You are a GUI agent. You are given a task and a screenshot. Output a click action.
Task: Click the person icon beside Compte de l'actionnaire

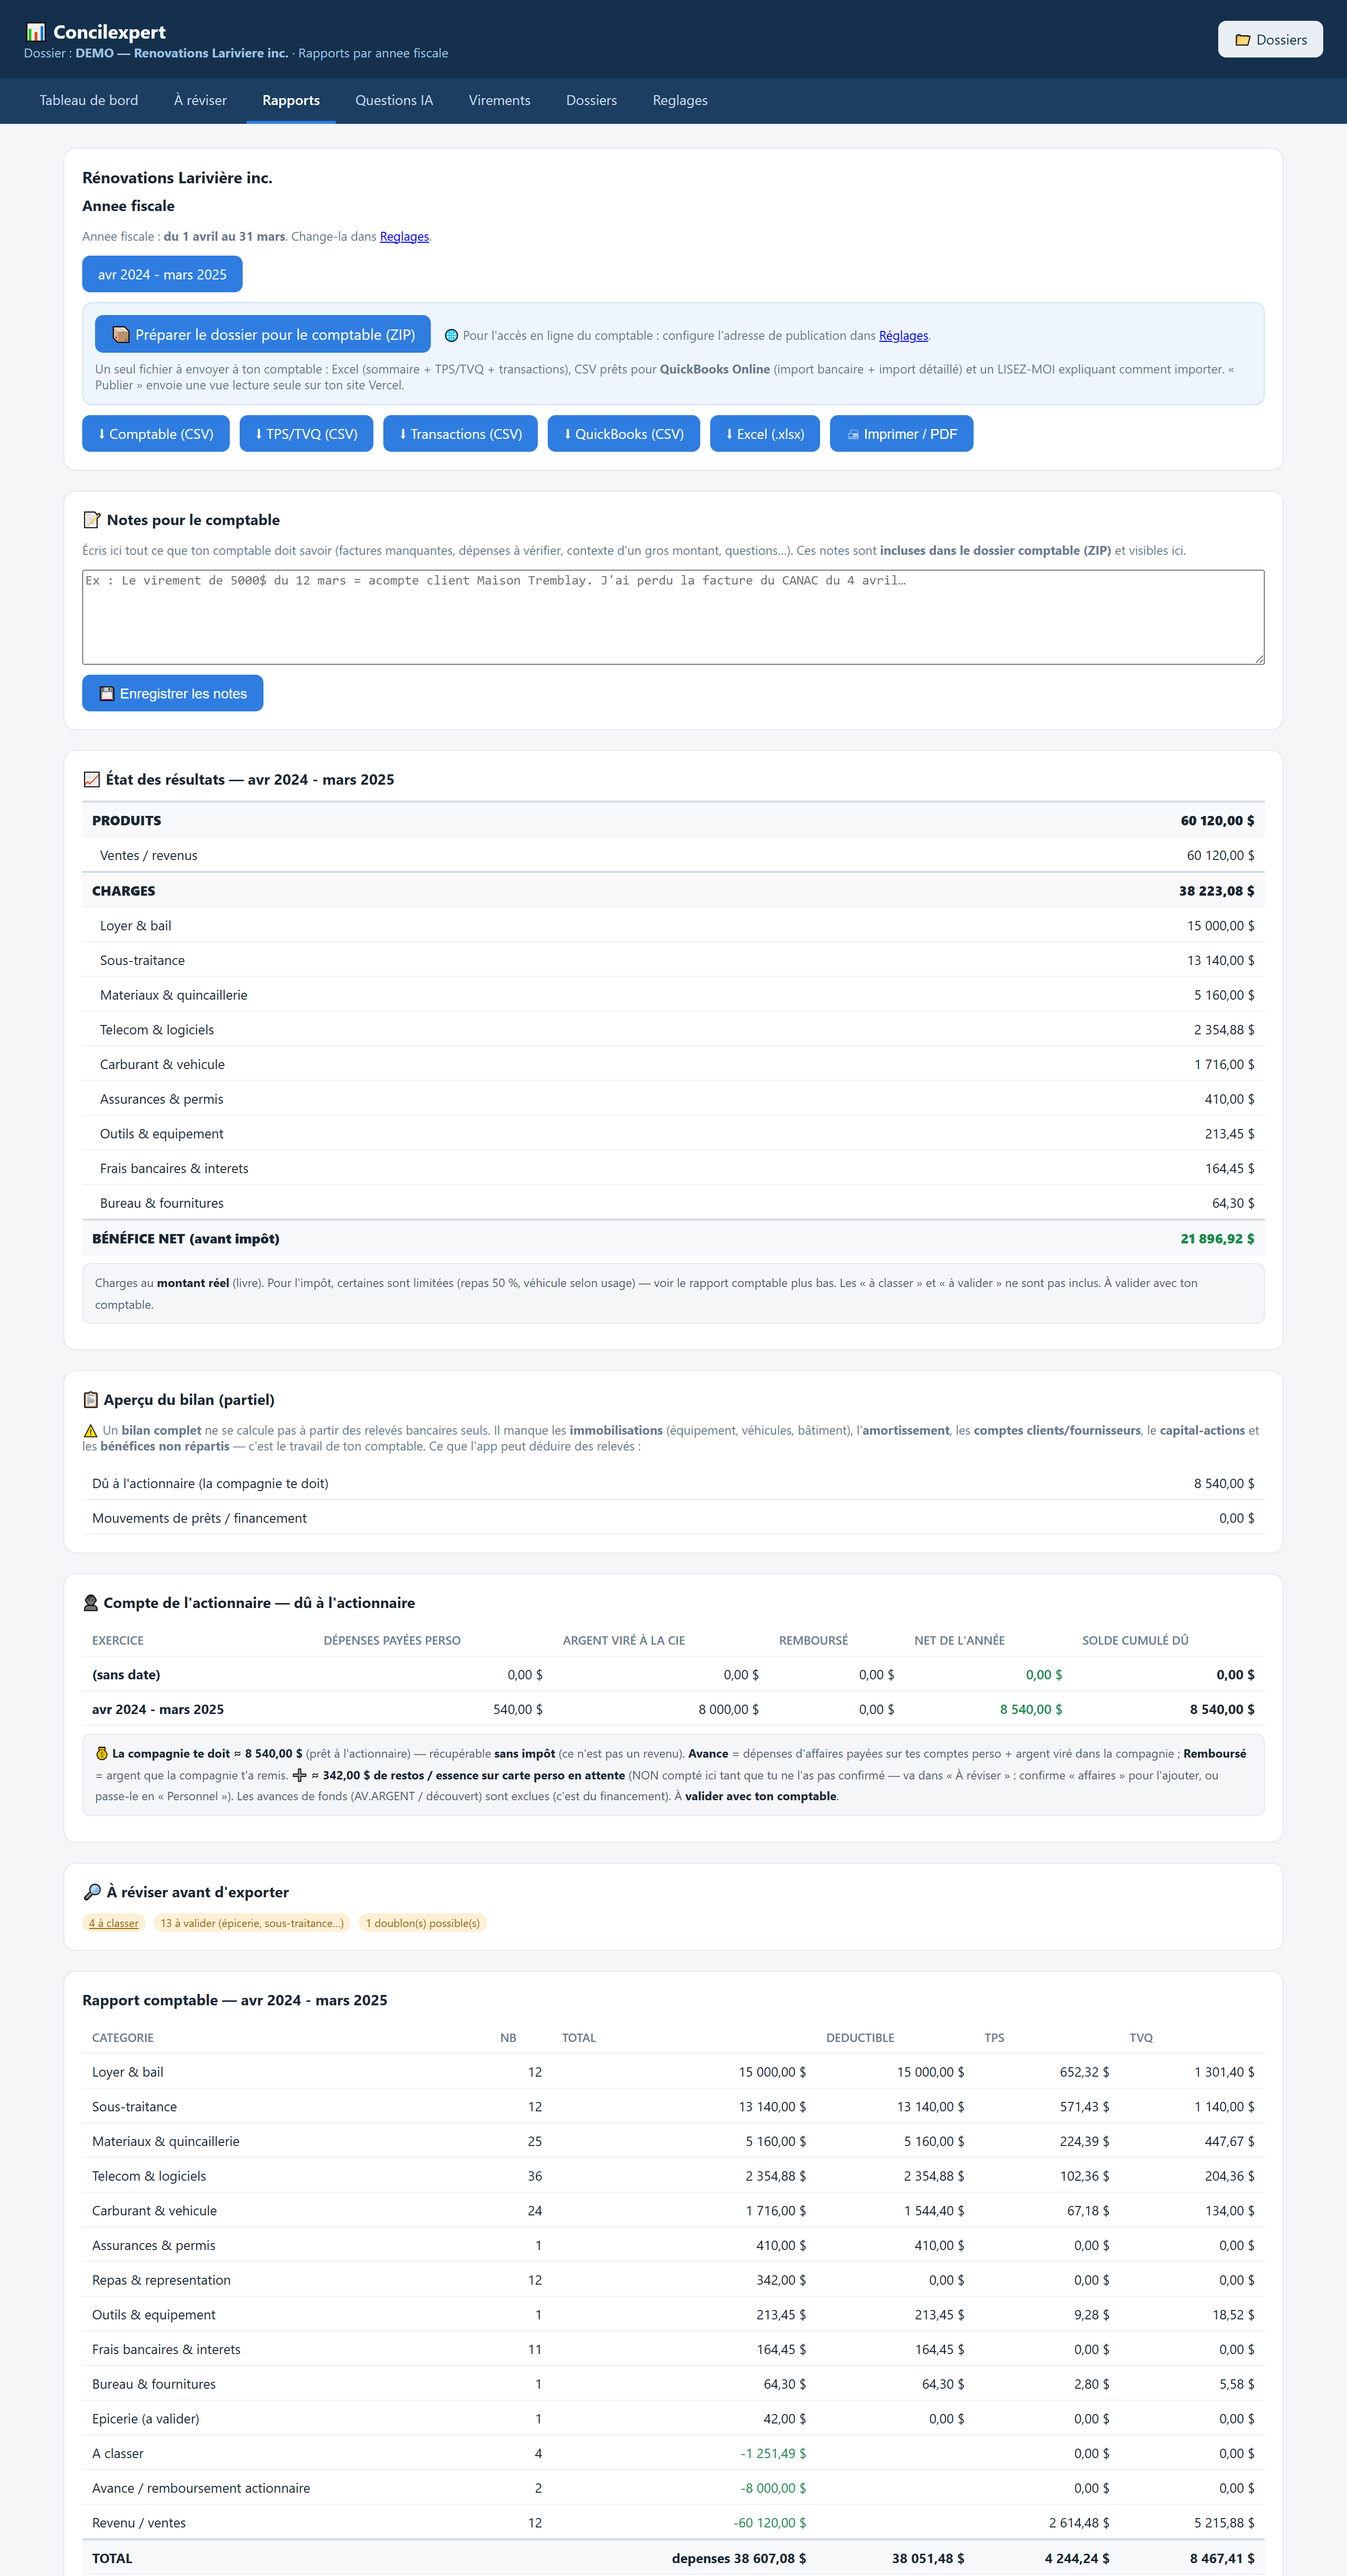(x=91, y=1603)
